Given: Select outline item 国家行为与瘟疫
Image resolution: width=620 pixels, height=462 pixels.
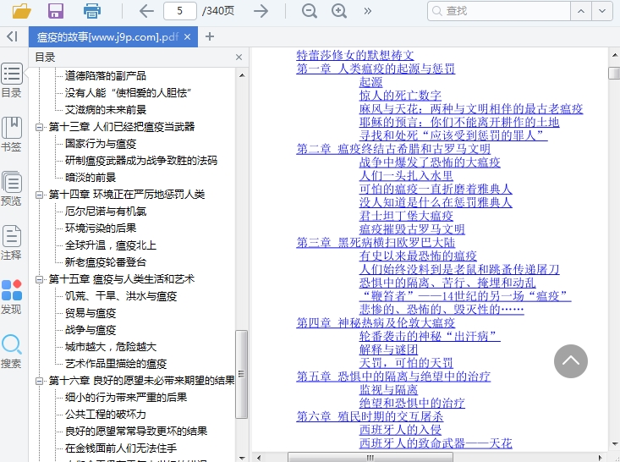Looking at the screenshot, I should (101, 144).
